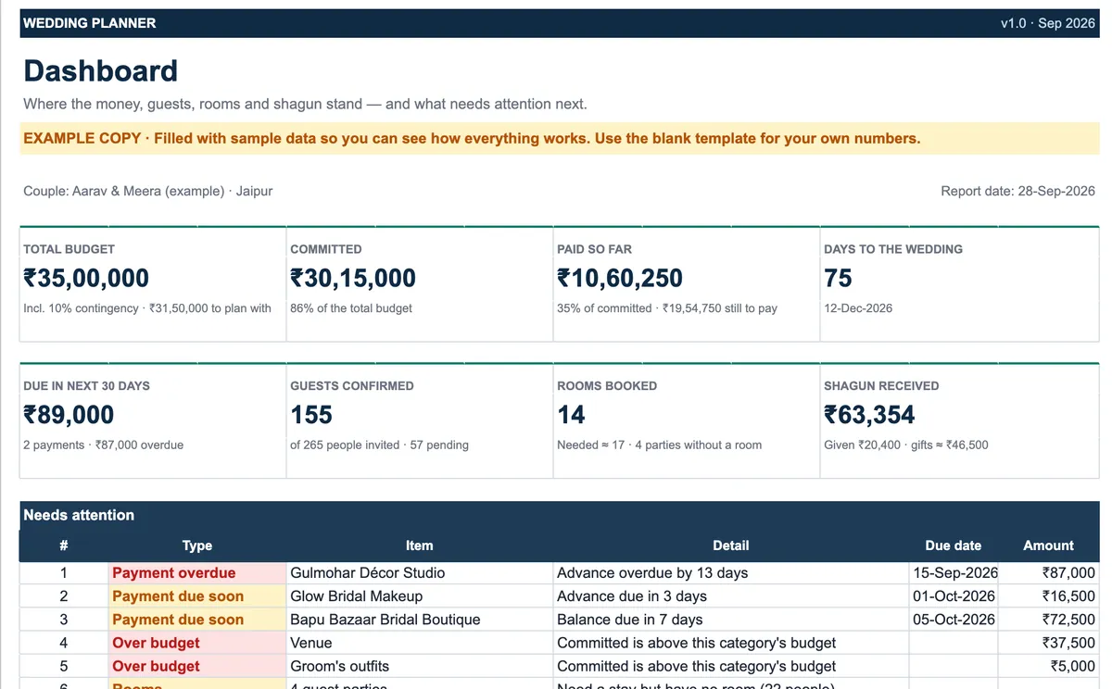Click row number 4 in Needs attention table
Image resolution: width=1112 pixels, height=689 pixels.
(64, 643)
